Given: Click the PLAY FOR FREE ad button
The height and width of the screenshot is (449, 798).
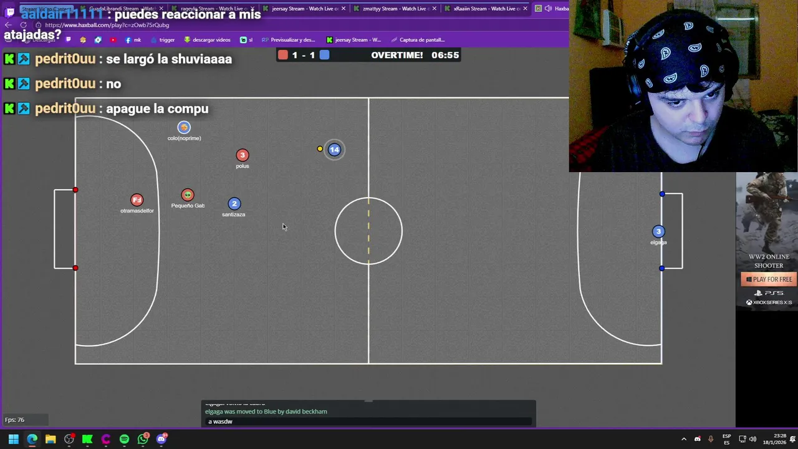Looking at the screenshot, I should point(769,279).
